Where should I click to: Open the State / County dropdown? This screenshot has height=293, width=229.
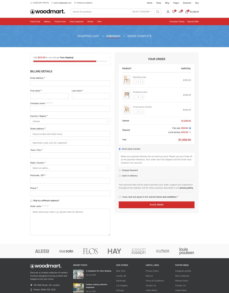click(x=70, y=168)
